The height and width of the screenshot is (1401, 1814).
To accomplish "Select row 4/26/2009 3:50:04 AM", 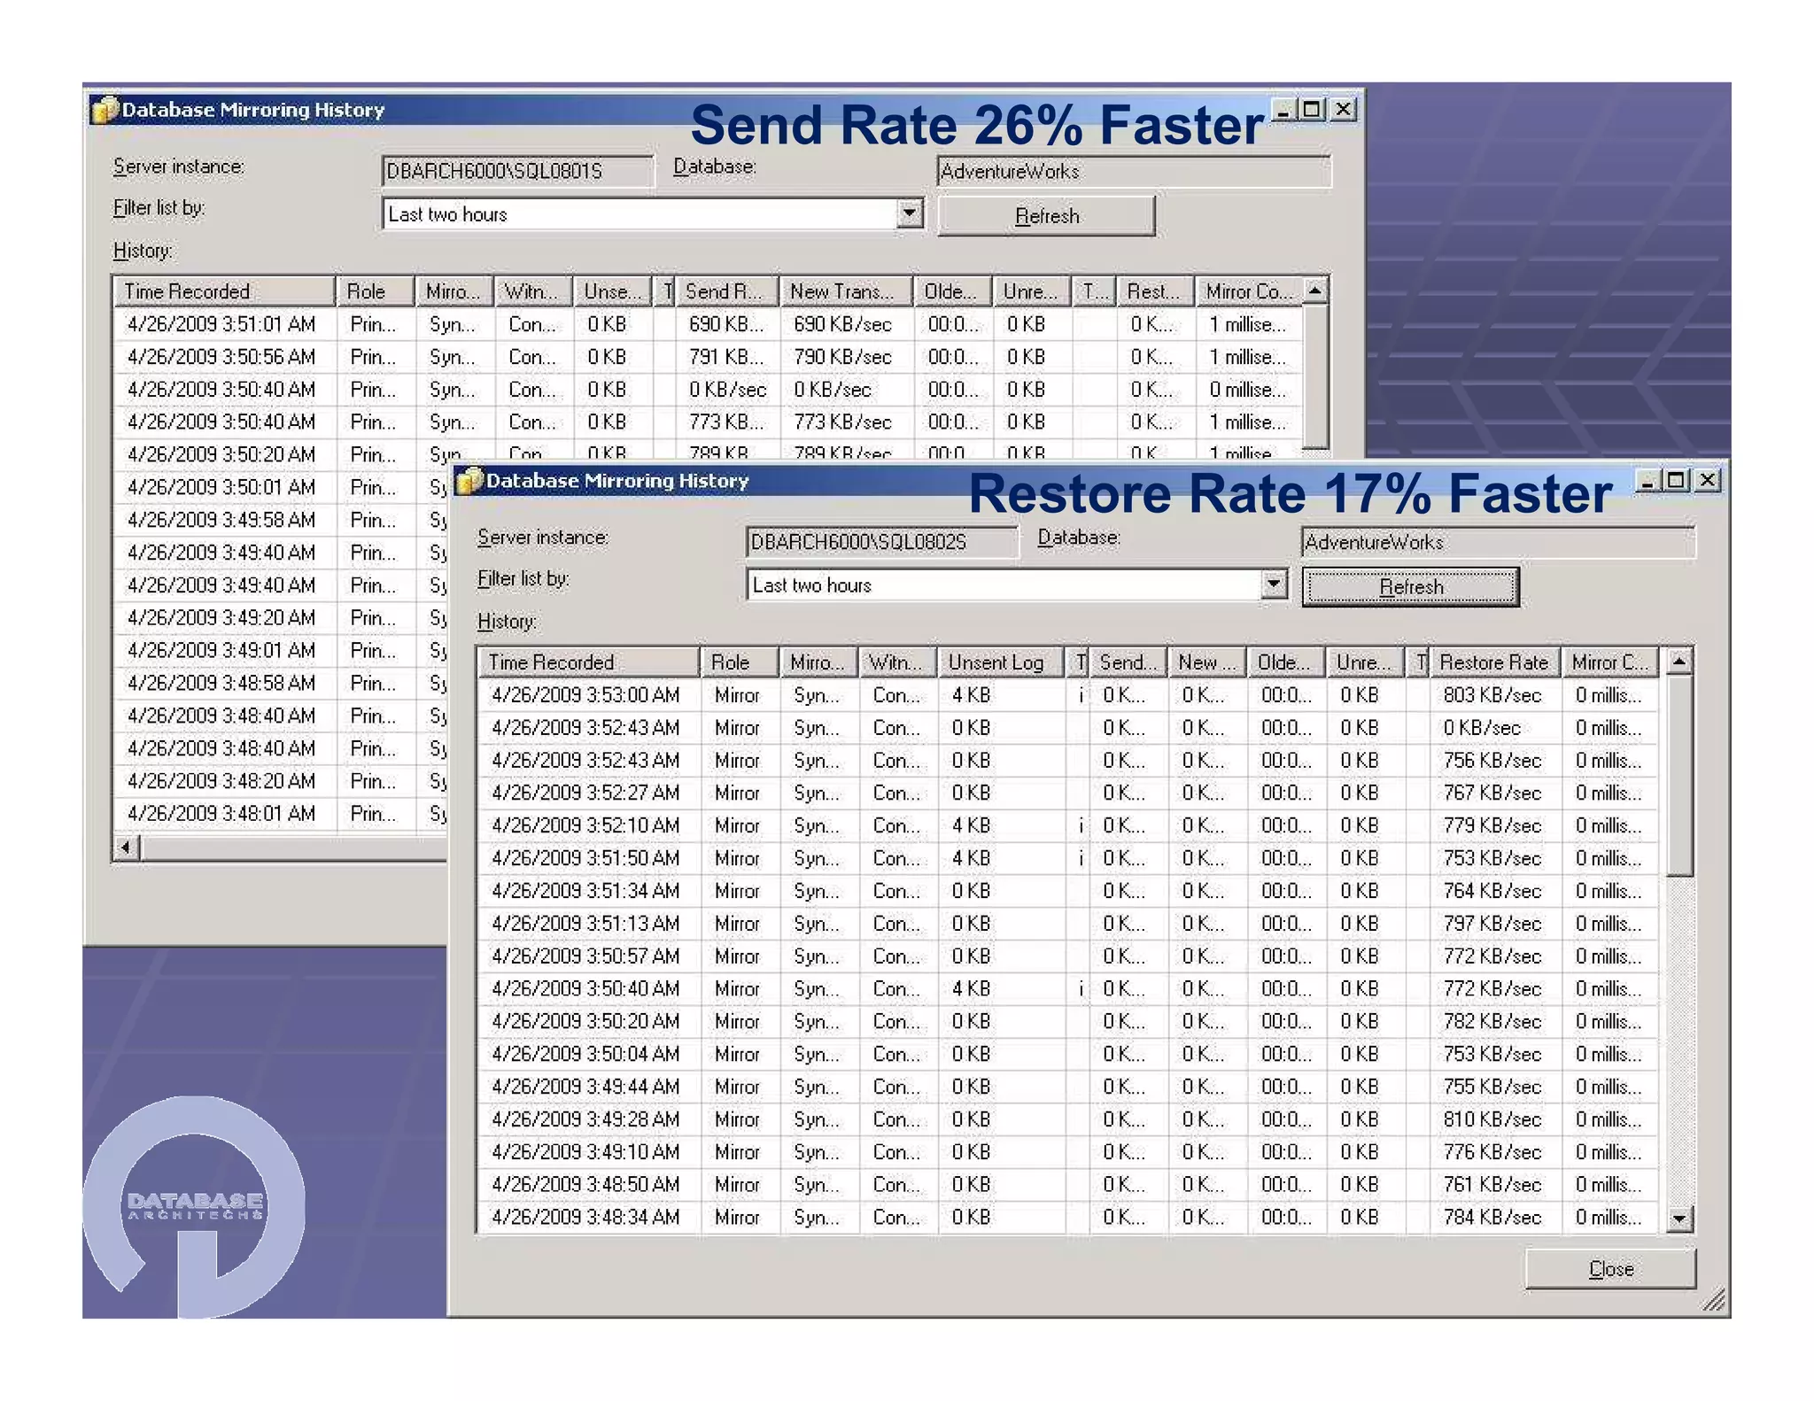I will (x=1067, y=1054).
